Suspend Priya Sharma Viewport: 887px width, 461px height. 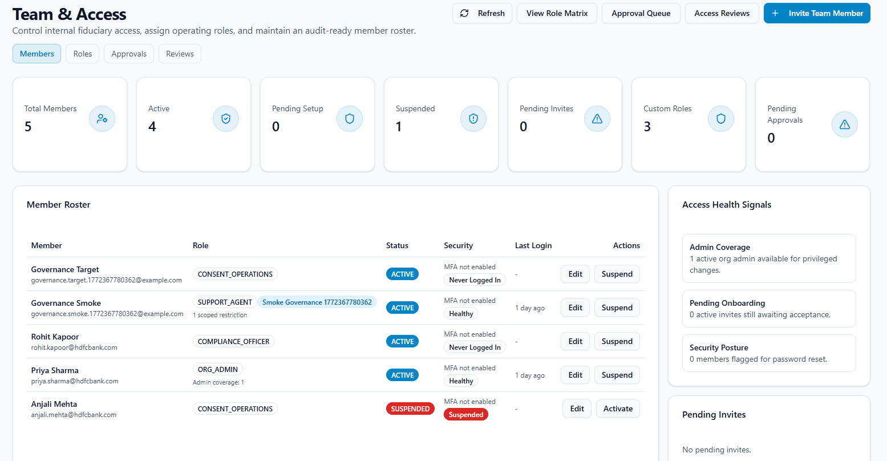[617, 374]
